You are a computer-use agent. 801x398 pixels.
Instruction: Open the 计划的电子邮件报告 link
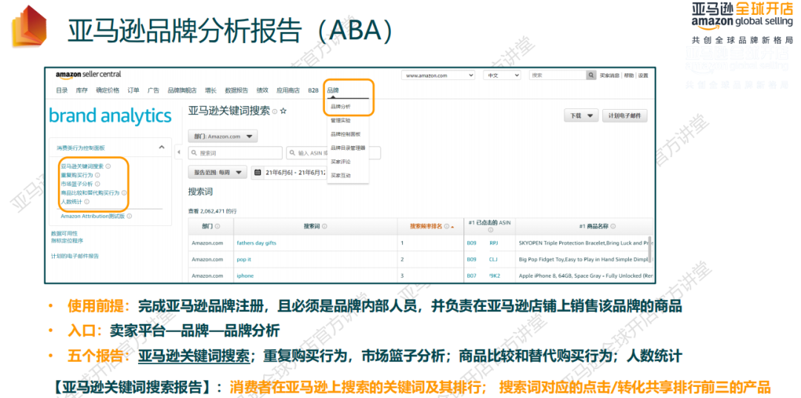(75, 256)
